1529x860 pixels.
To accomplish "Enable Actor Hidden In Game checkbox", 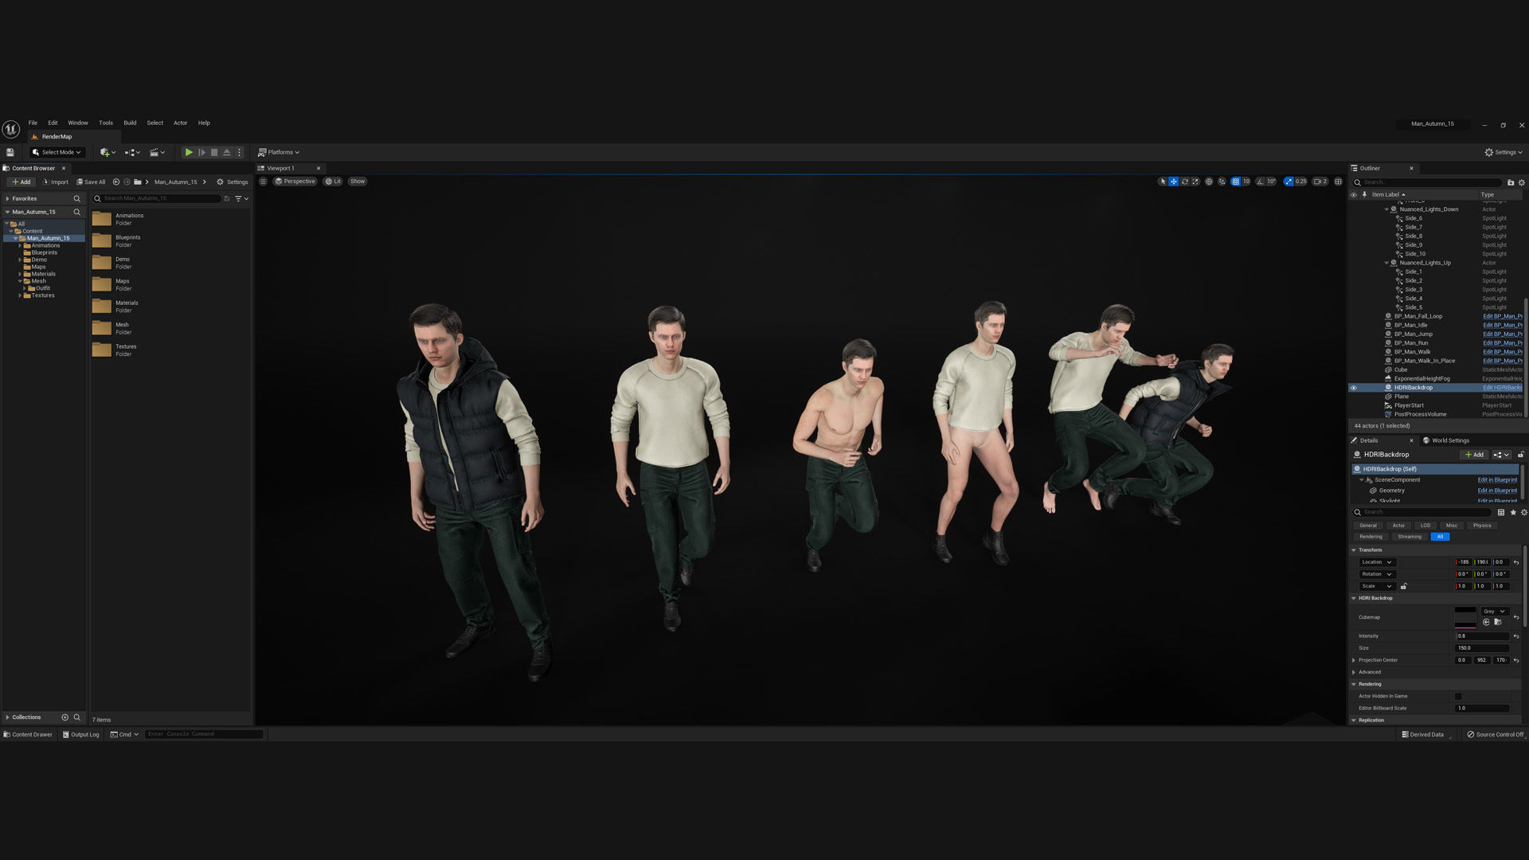I will tap(1458, 696).
